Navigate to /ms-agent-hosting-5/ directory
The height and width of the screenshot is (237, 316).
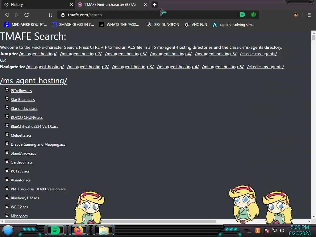point(223,67)
